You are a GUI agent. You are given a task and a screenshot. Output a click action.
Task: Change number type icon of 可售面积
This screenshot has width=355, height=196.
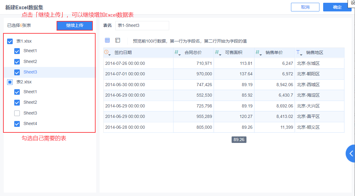pos(217,52)
